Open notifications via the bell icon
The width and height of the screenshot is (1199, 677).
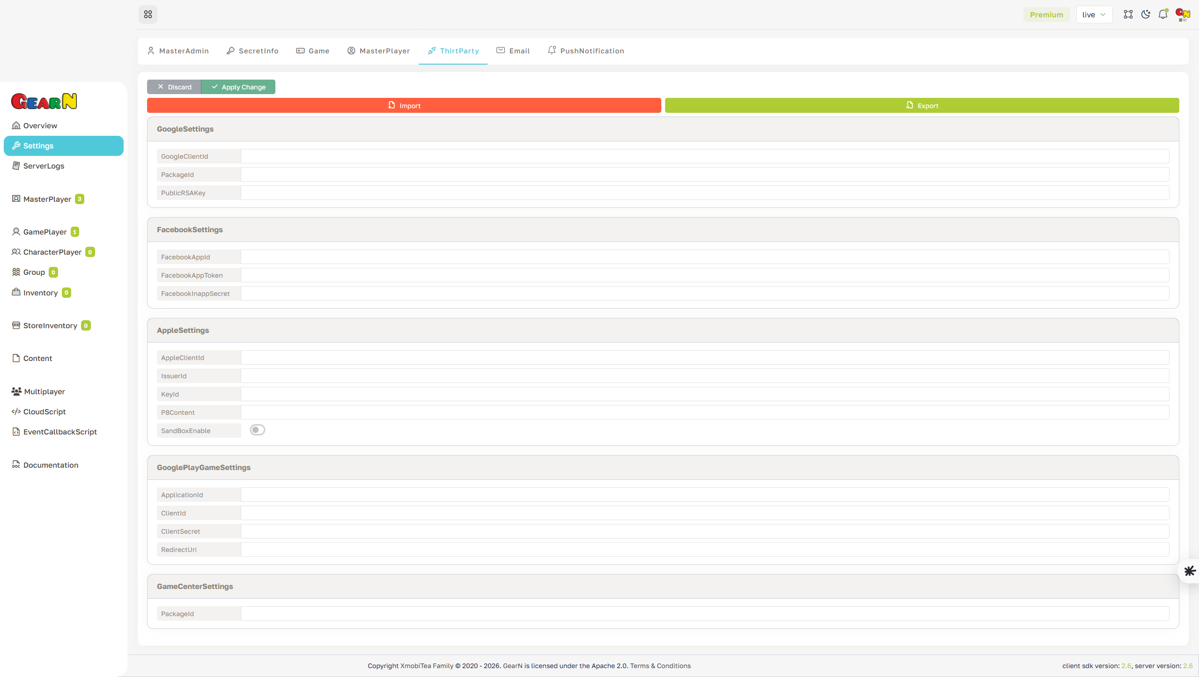1162,14
